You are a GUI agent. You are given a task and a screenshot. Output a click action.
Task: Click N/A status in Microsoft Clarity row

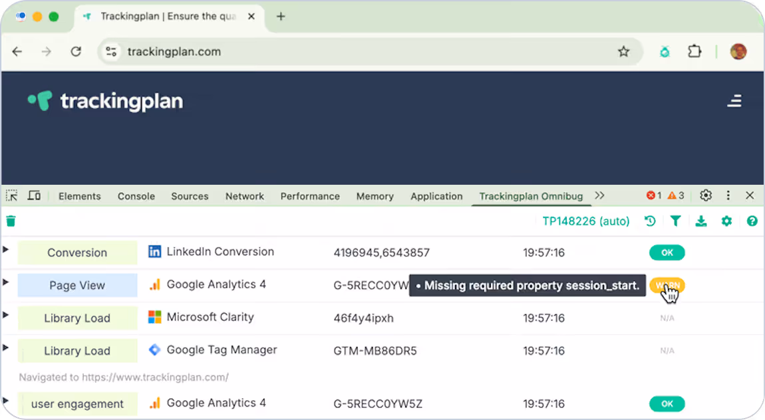point(667,318)
